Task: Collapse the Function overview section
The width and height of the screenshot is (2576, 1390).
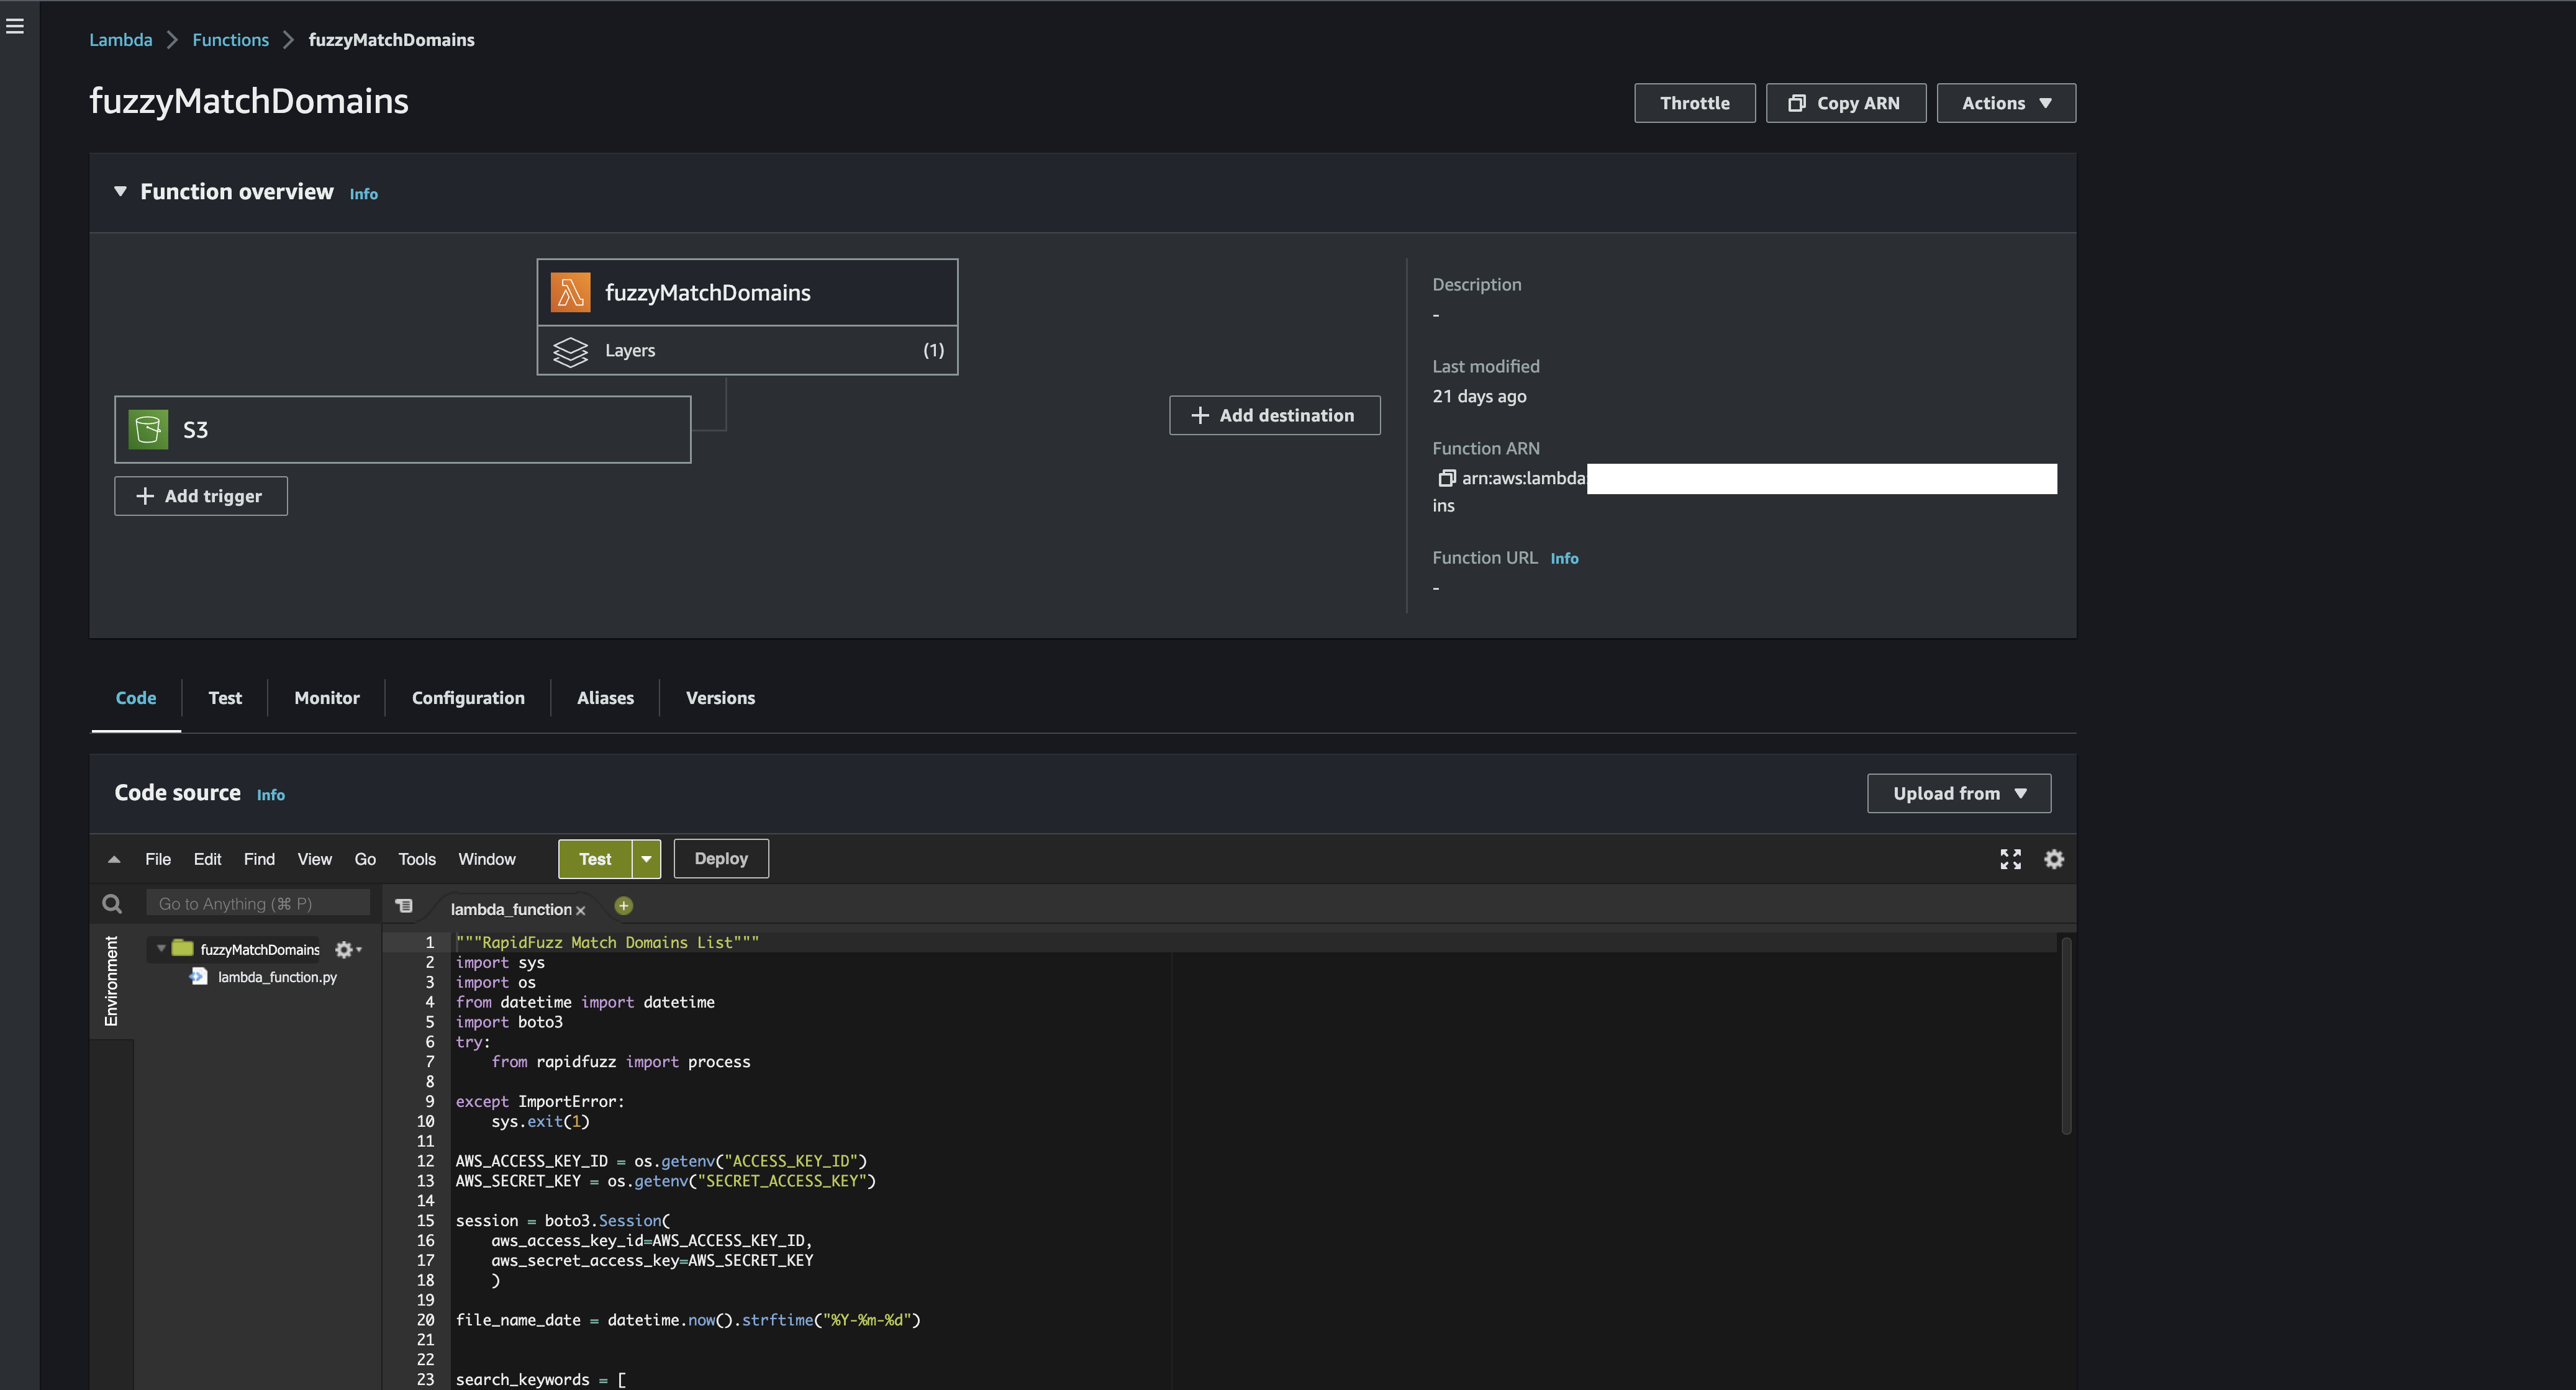Action: coord(120,191)
